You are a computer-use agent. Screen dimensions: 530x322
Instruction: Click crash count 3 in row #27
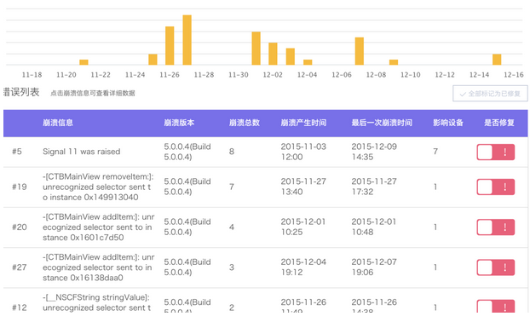click(x=232, y=267)
